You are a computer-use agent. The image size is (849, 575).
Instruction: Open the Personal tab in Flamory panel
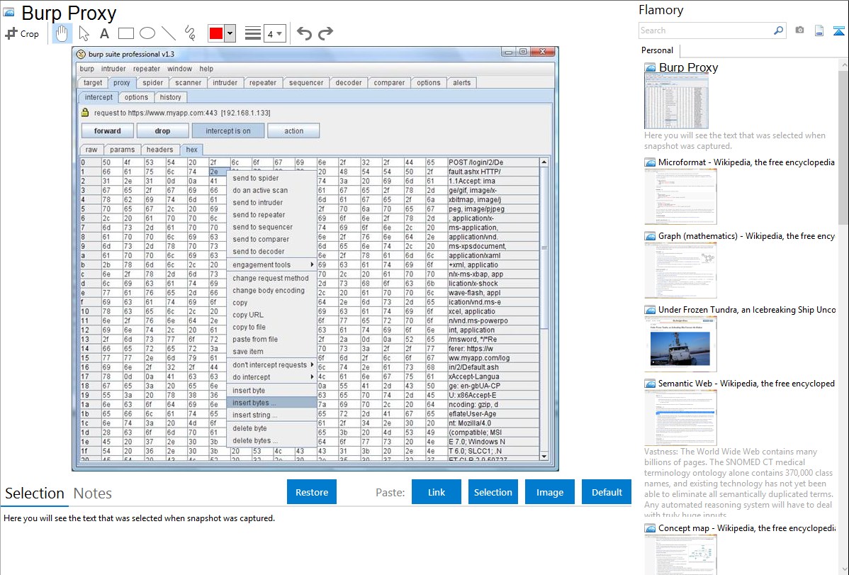(x=658, y=50)
